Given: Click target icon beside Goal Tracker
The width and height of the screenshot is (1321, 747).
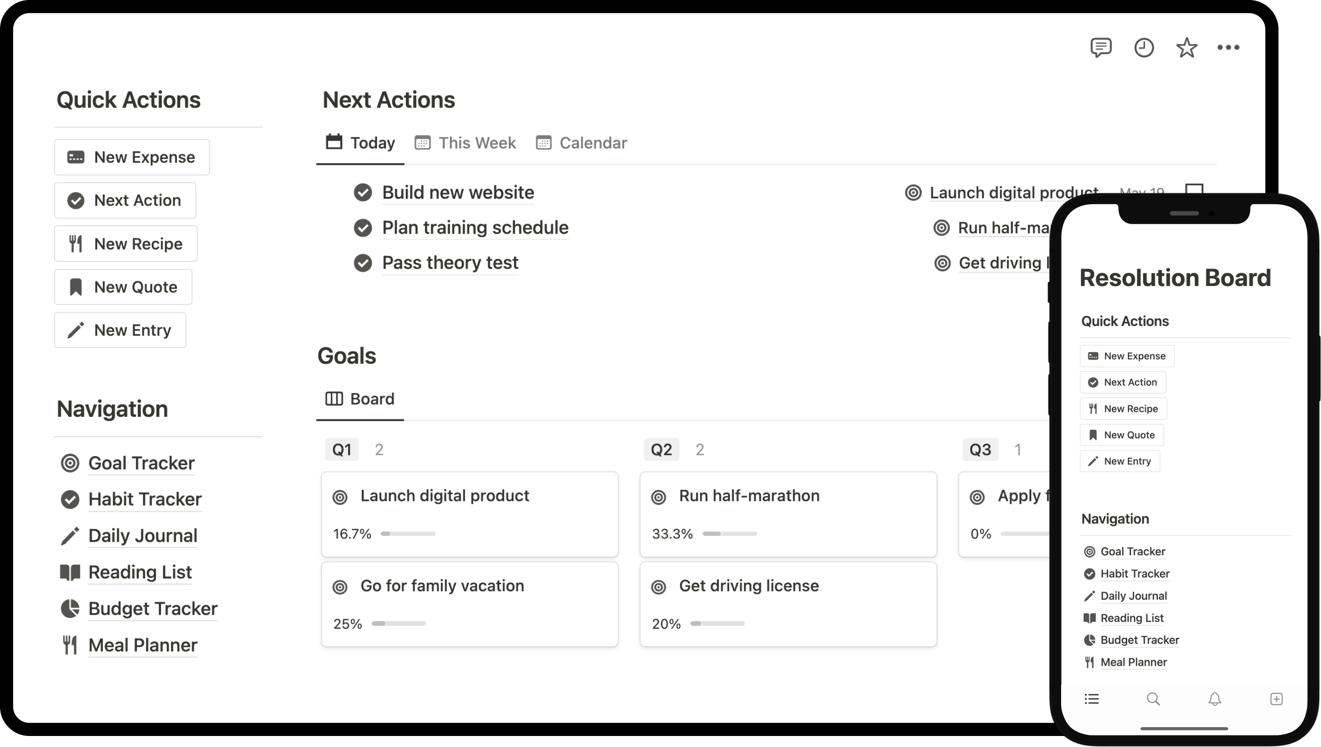Looking at the screenshot, I should [70, 463].
